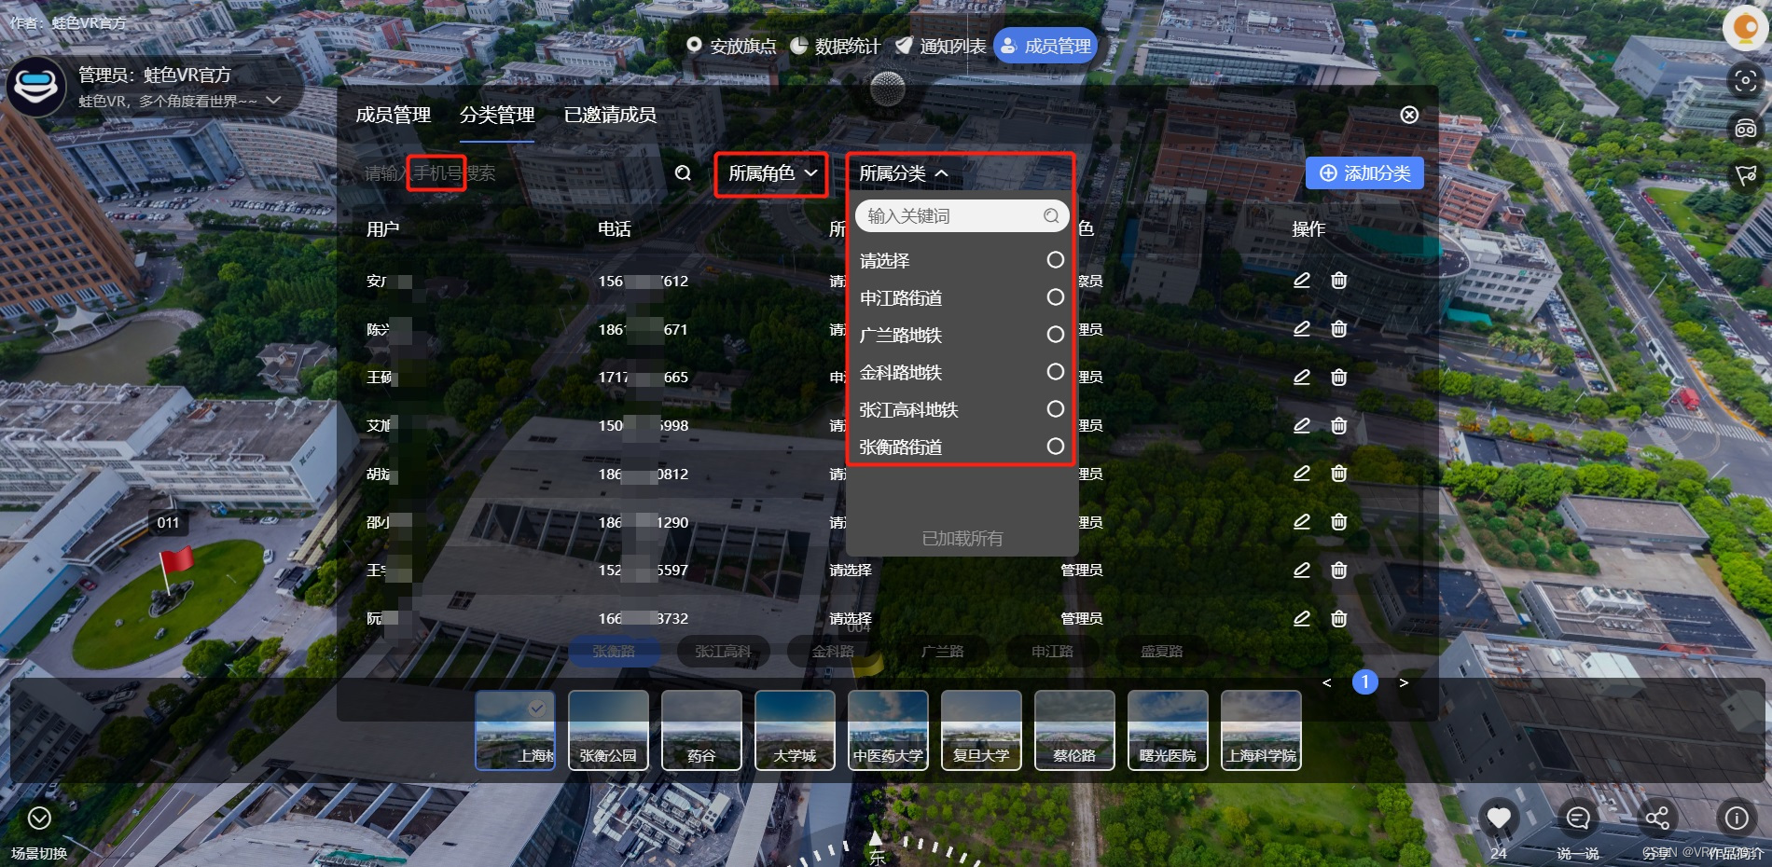Delete the member row ending 0812
Image resolution: width=1772 pixels, height=867 pixels.
(x=1338, y=474)
